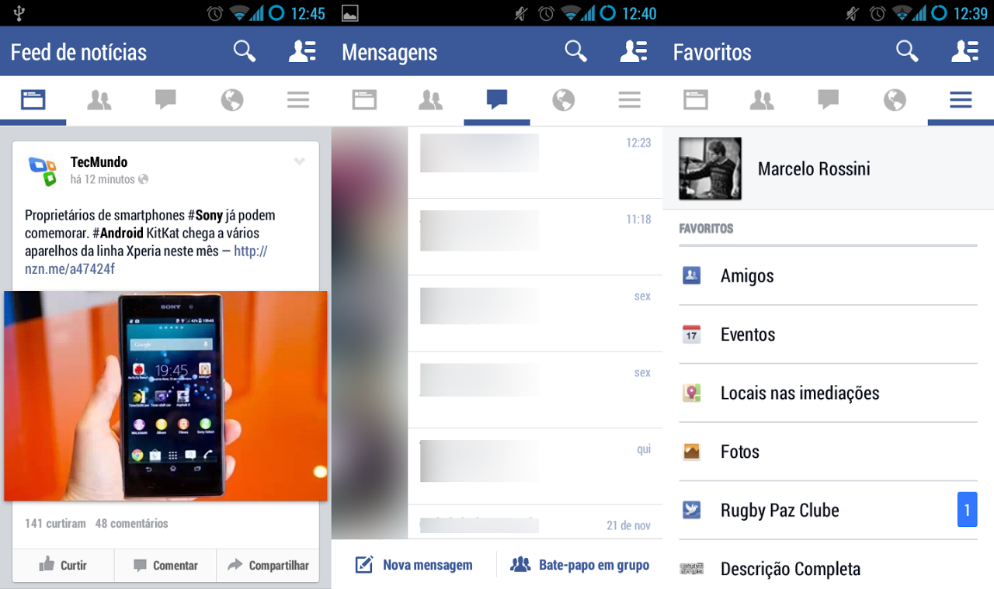
Task: Open Fotos in favorites
Action: [828, 452]
